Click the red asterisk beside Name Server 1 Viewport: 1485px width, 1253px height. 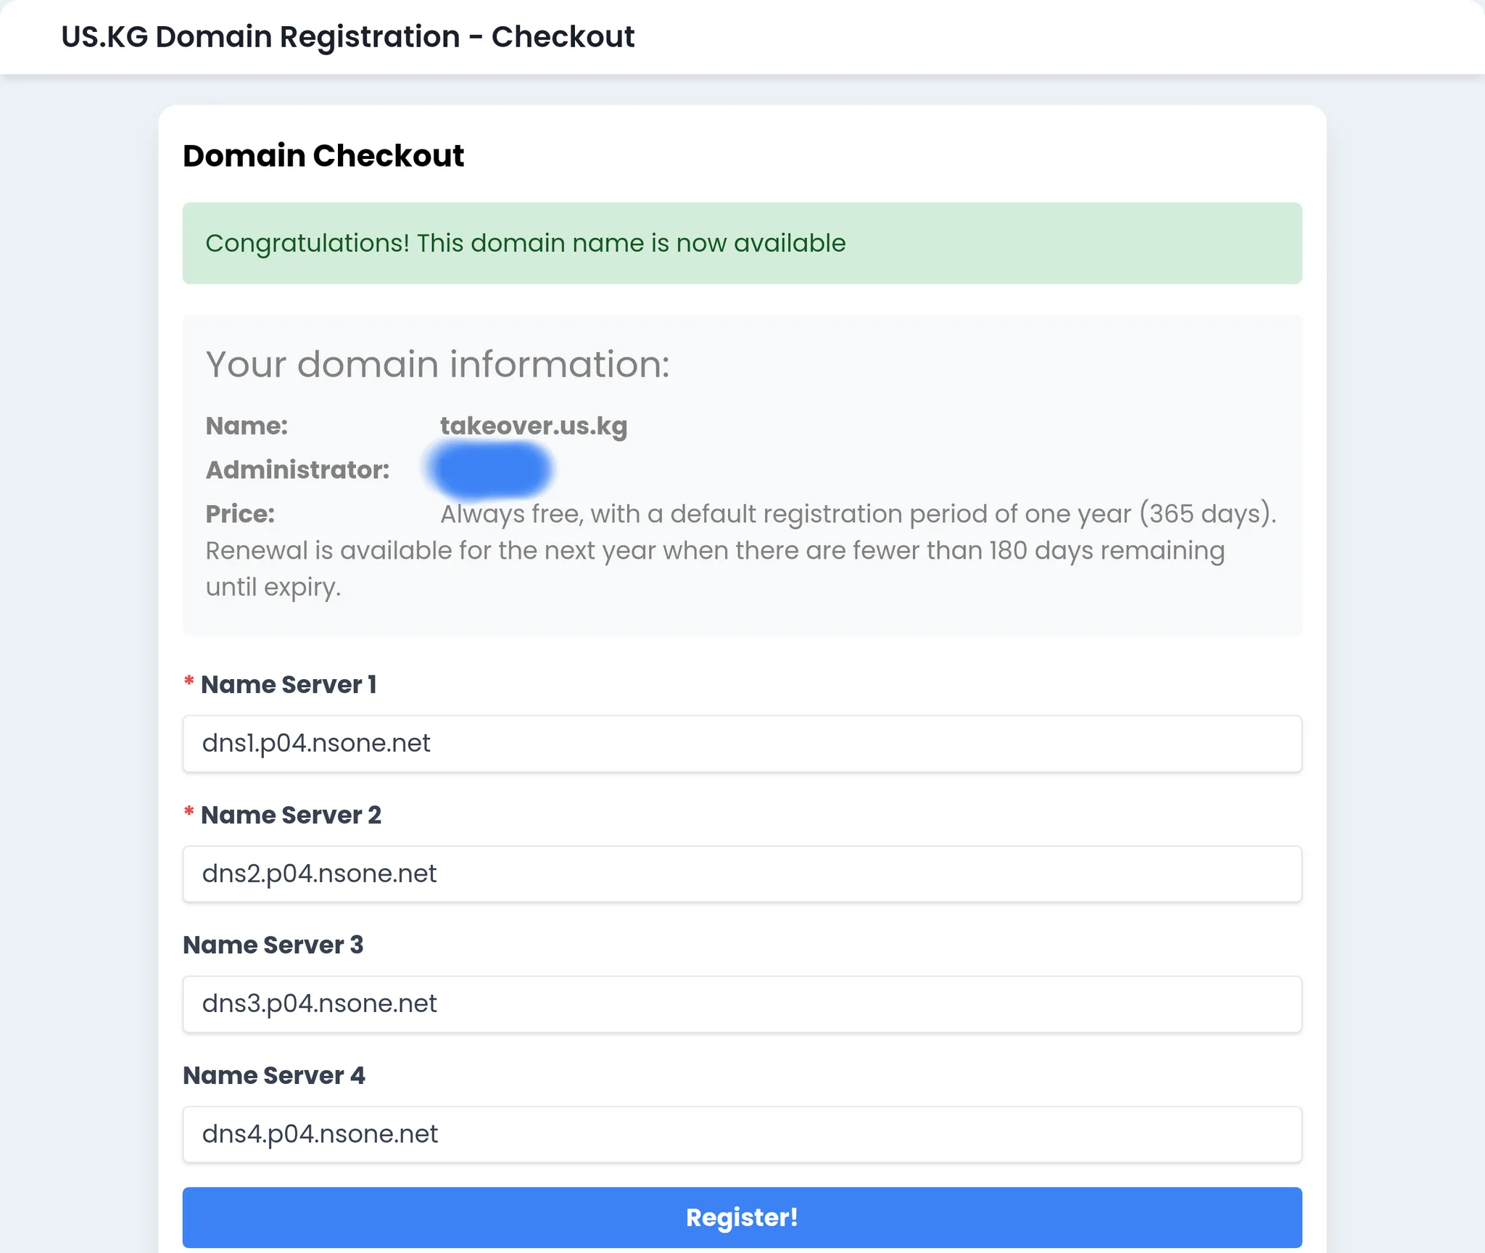point(189,682)
